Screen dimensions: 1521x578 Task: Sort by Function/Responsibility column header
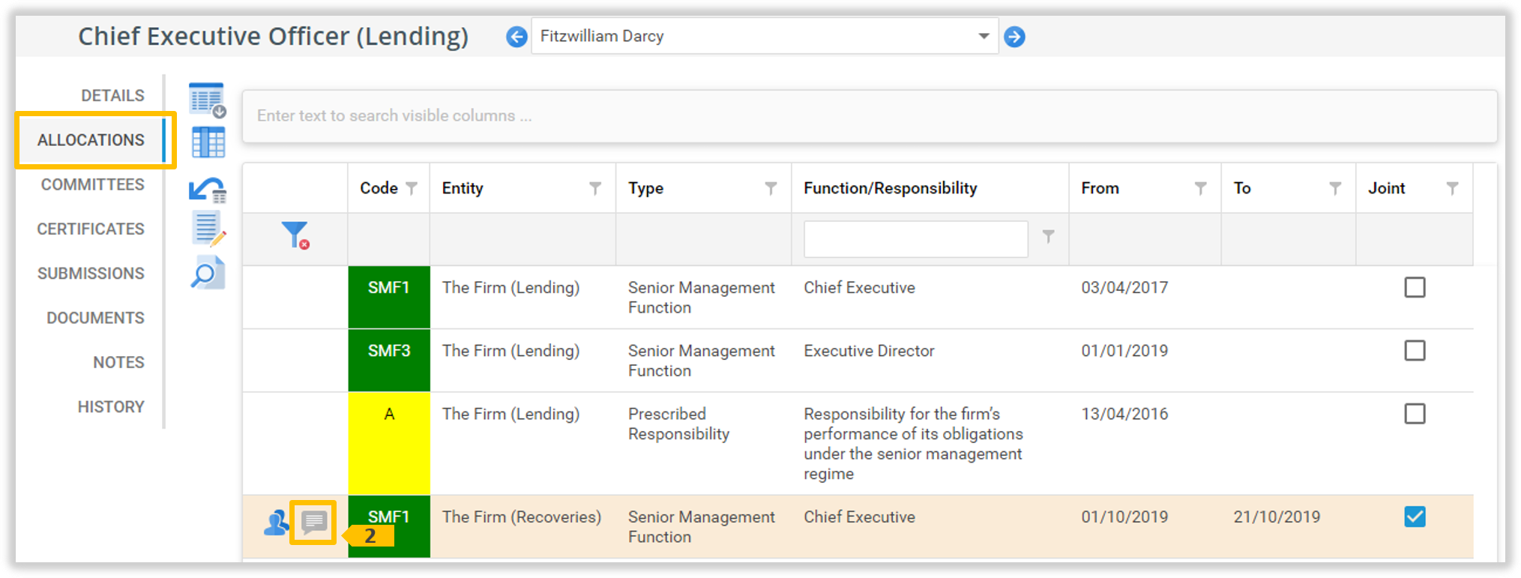(x=890, y=188)
